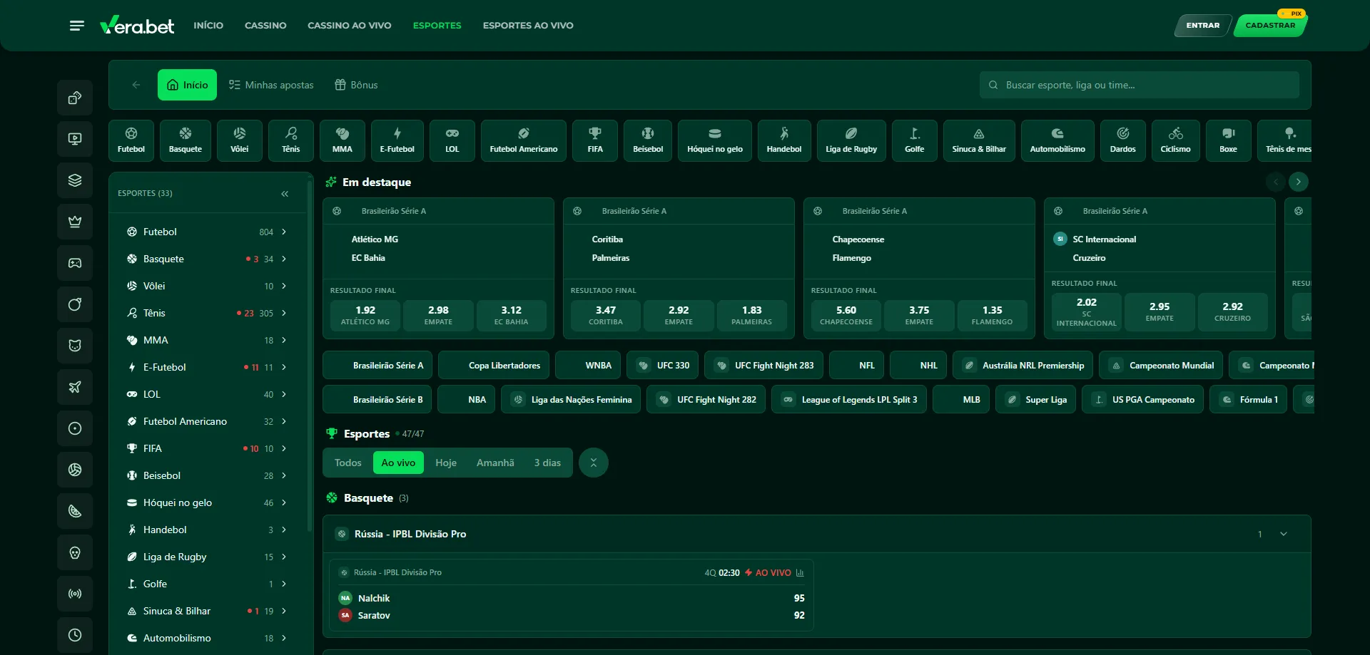This screenshot has width=1370, height=655.
Task: Click the ENTRAR login button
Action: 1203,26
